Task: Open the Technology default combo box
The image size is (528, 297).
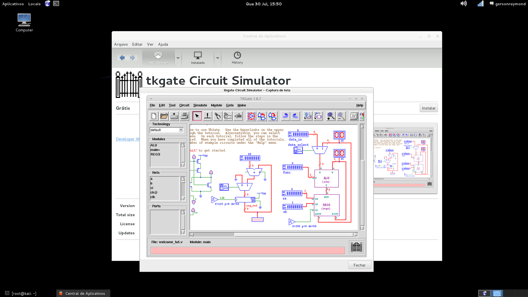Action: pyautogui.click(x=166, y=130)
